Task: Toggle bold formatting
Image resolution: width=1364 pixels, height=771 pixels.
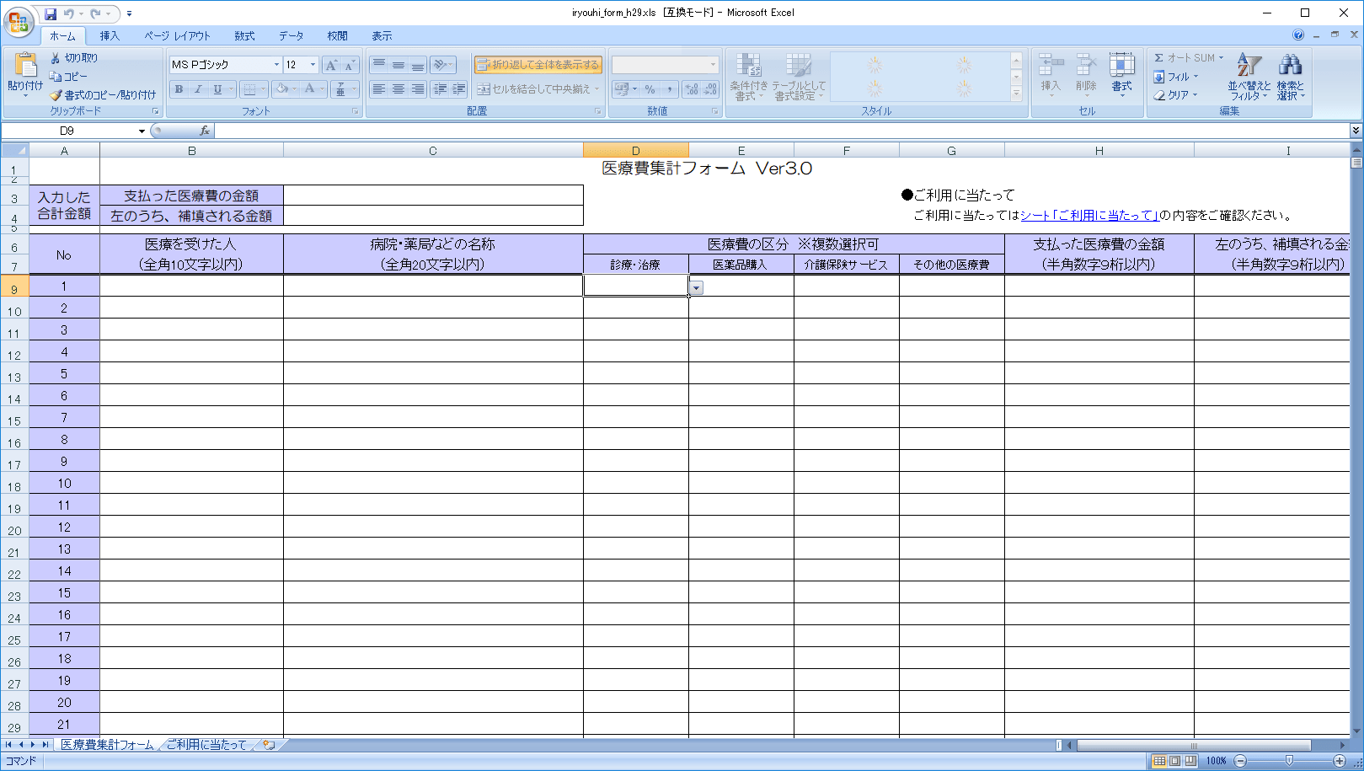Action: click(x=179, y=89)
